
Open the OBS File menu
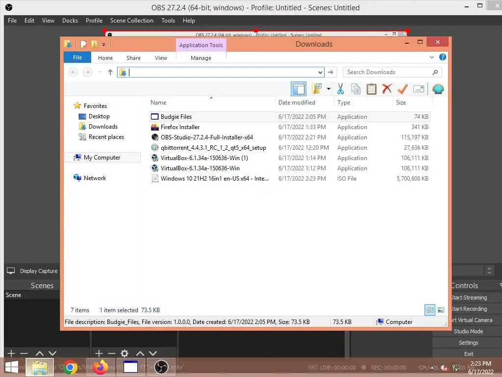[12, 21]
